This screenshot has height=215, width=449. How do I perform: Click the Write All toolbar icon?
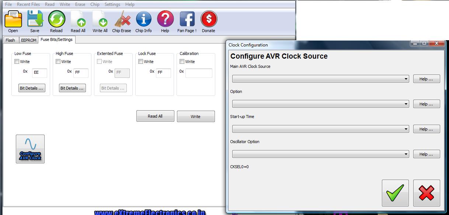coord(100,19)
